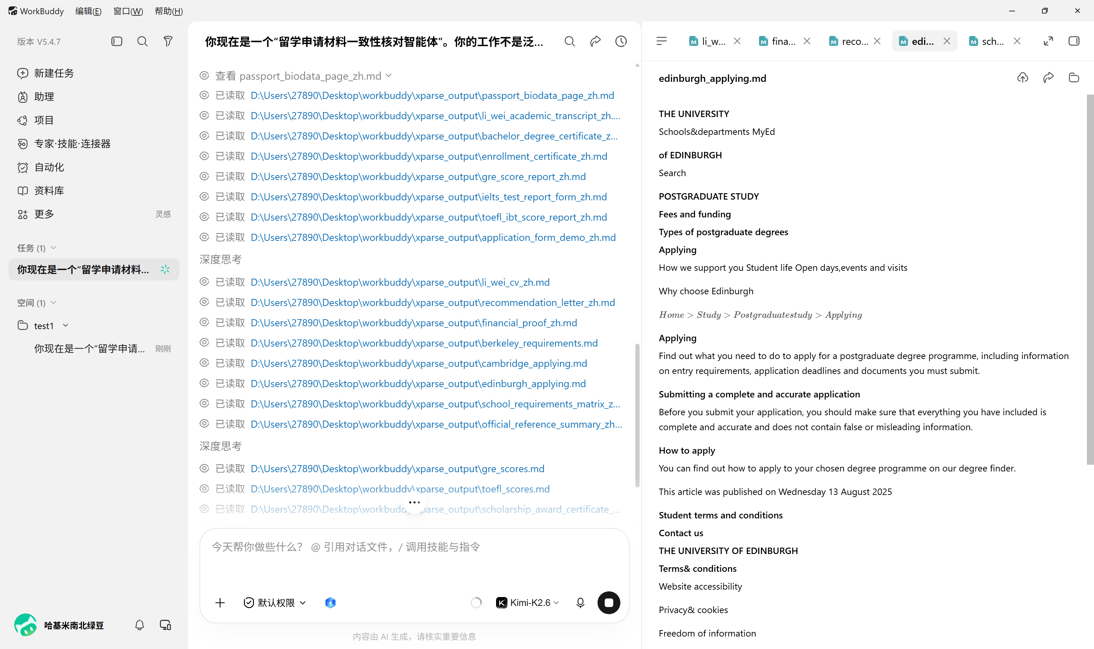This screenshot has height=649, width=1094.
Task: Open the user avatar profile
Action: click(26, 625)
